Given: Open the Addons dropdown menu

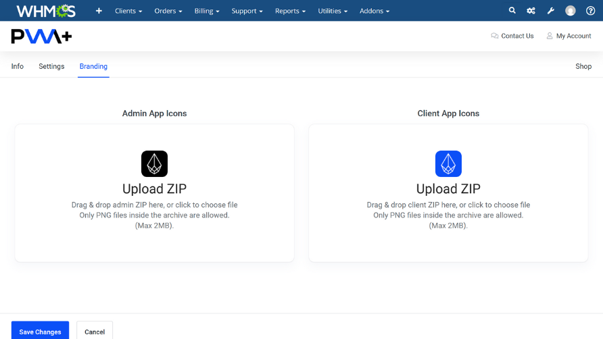Looking at the screenshot, I should click(374, 11).
